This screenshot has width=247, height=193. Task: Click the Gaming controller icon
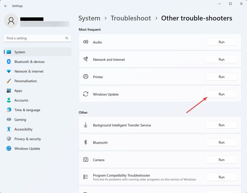(x=9, y=120)
